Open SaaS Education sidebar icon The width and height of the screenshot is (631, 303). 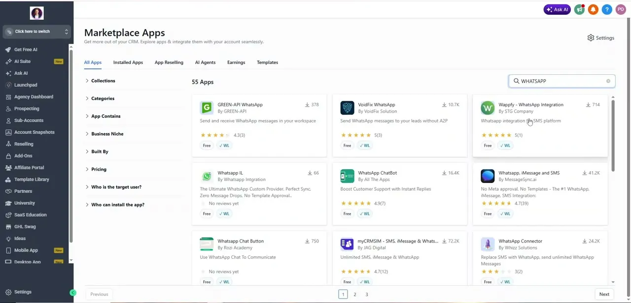[8, 215]
